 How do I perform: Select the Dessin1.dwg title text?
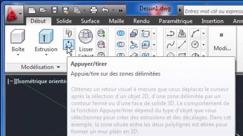pyautogui.click(x=155, y=8)
